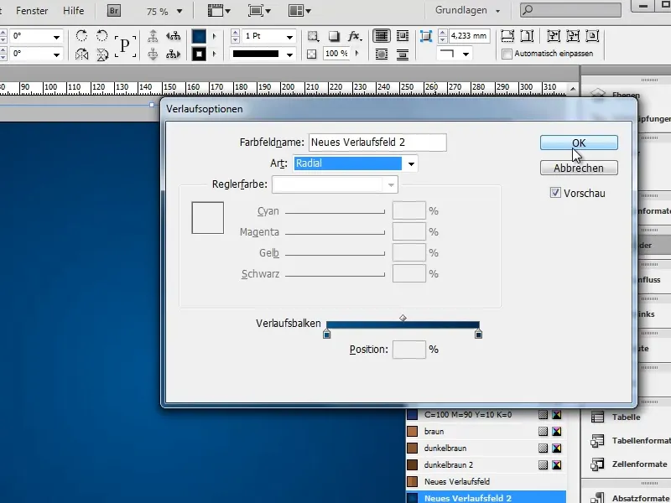The height and width of the screenshot is (503, 671).
Task: Open the stroke style dropdown
Action: [x=289, y=54]
